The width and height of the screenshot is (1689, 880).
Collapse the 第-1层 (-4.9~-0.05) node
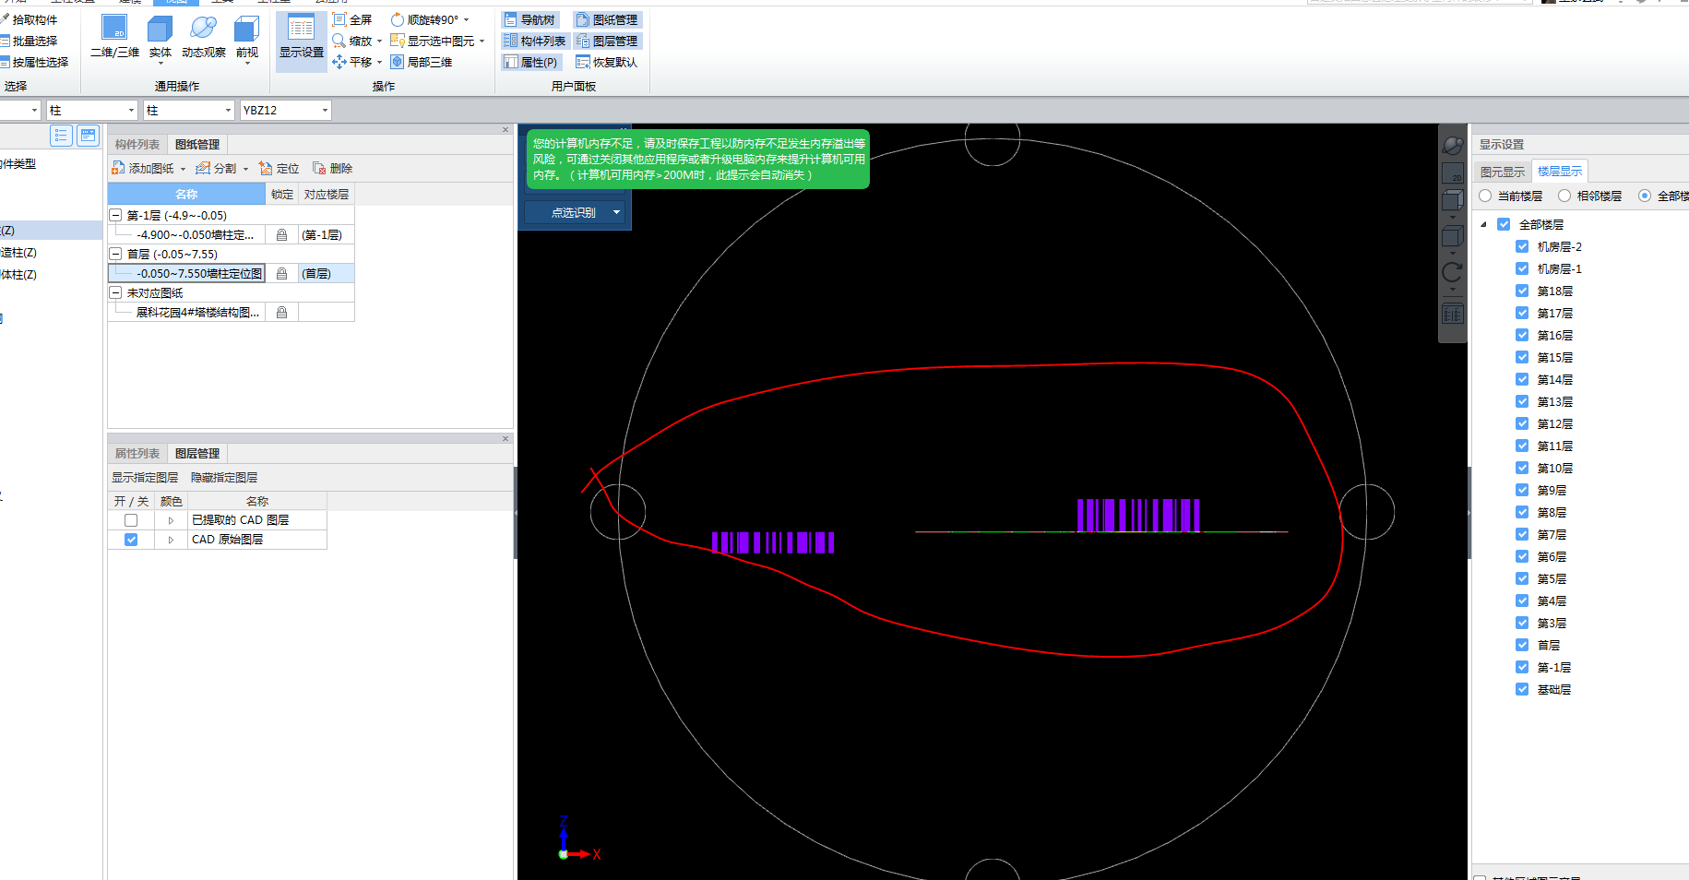click(116, 215)
